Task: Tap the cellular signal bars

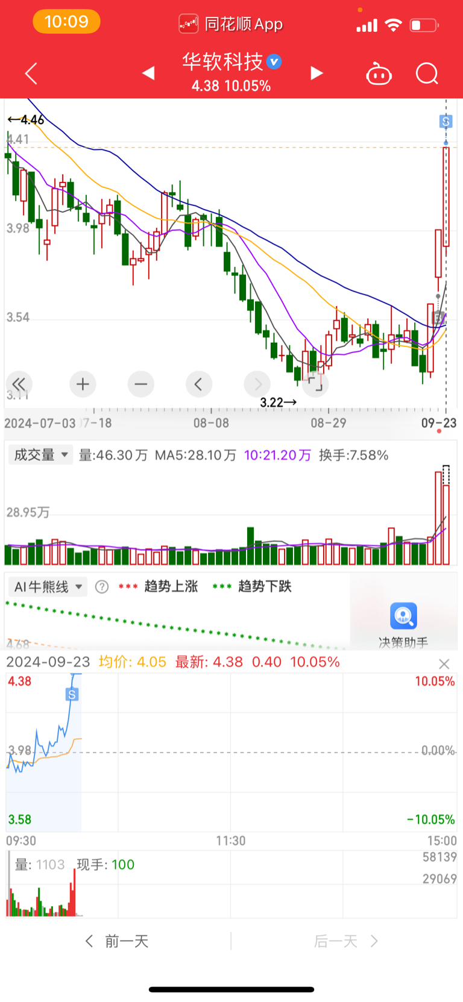Action: (367, 25)
